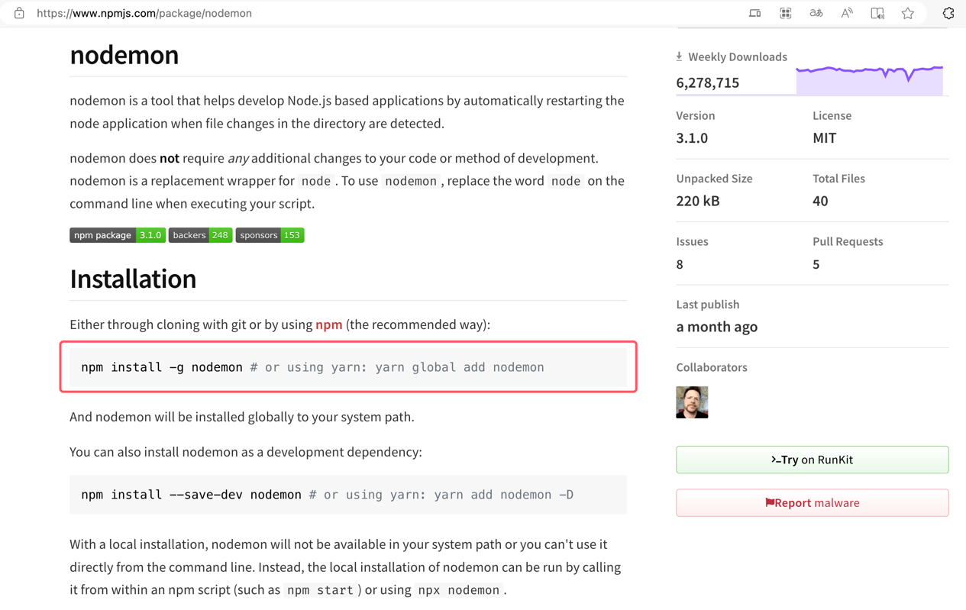Click the Weekly Downloads arrow icon
Image resolution: width=966 pixels, height=610 pixels.
(679, 56)
